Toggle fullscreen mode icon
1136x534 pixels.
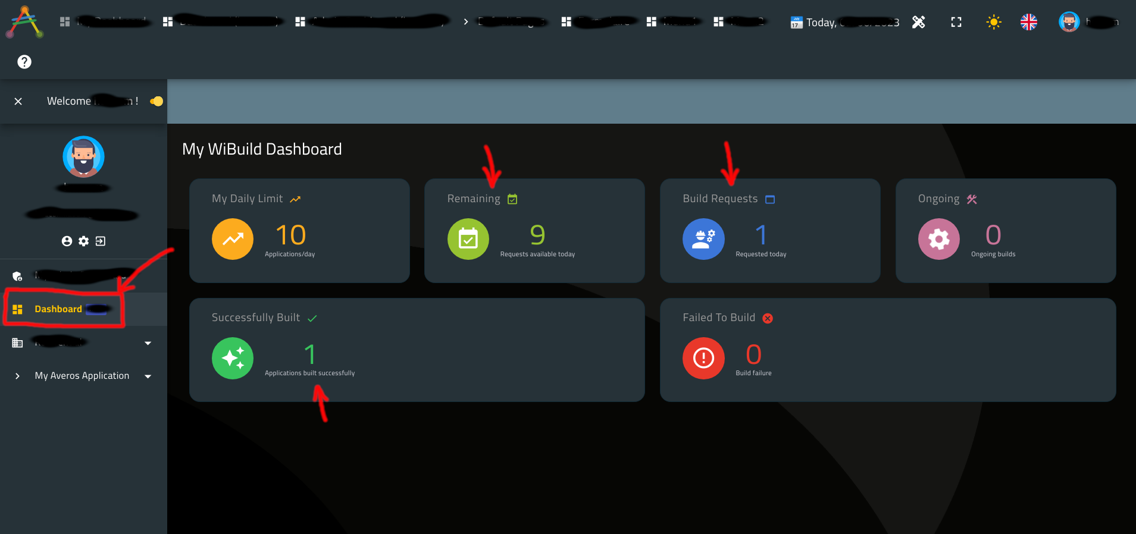coord(956,22)
